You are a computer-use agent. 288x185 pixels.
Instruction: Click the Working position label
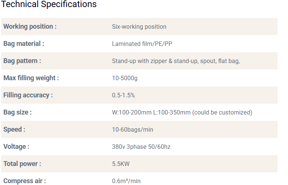(x=30, y=26)
